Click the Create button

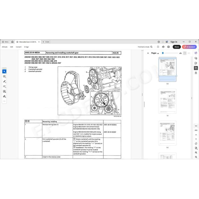tap(46, 42)
